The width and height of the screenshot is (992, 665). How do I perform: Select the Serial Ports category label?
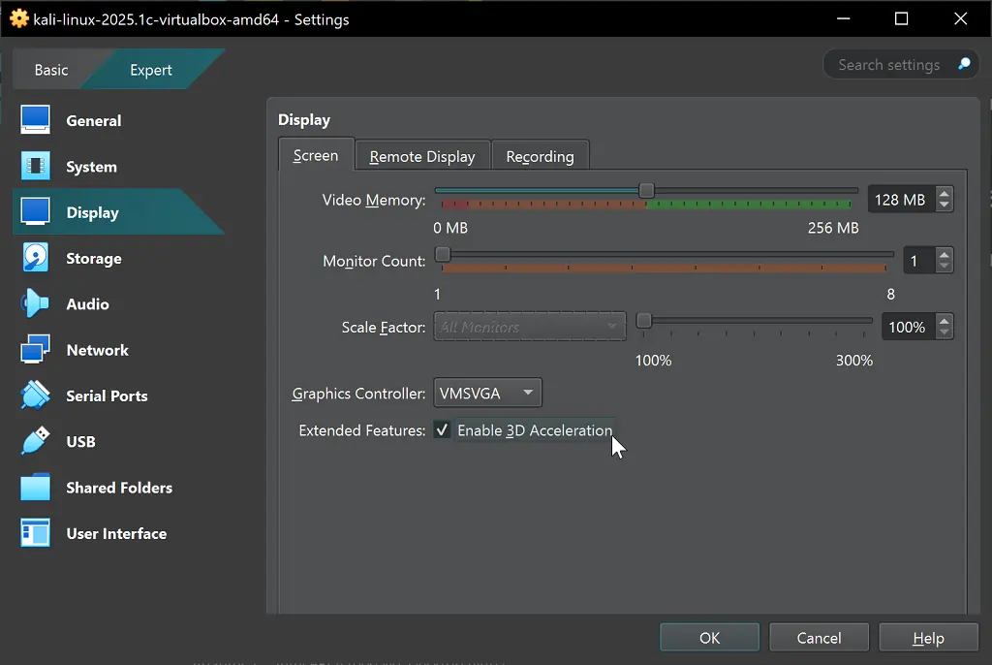(107, 396)
